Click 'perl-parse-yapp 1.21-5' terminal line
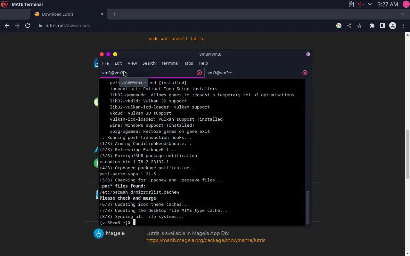 (x=128, y=174)
